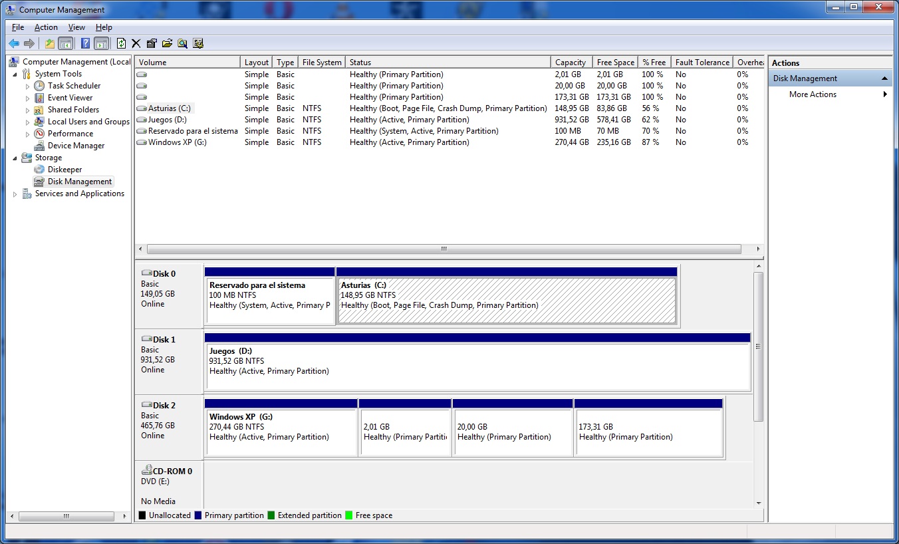Click the last toolbar settings icon
This screenshot has height=544, width=899.
pos(197,43)
